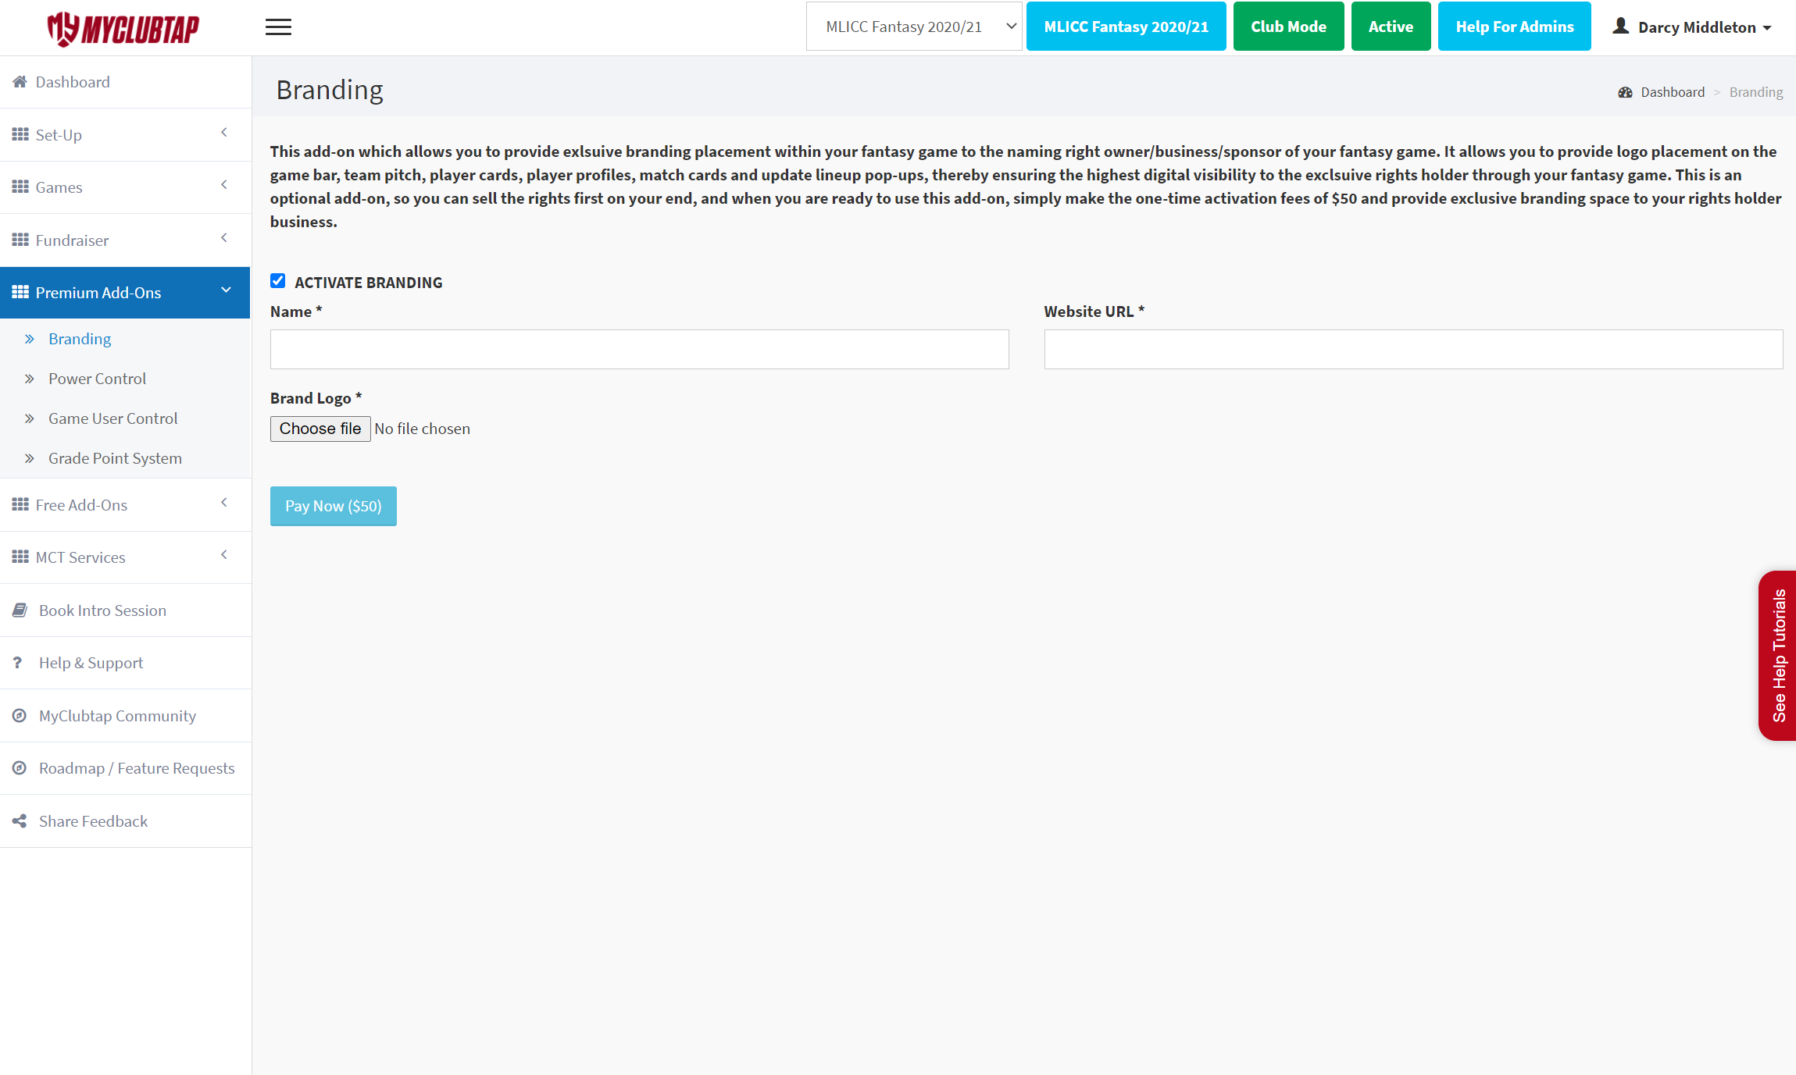The image size is (1796, 1075).
Task: Select Grade Point System in sidebar
Action: 115,458
